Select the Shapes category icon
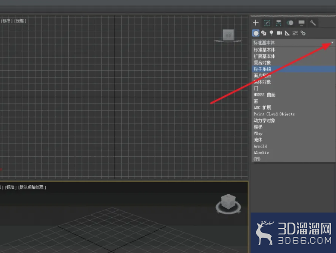 pyautogui.click(x=263, y=33)
